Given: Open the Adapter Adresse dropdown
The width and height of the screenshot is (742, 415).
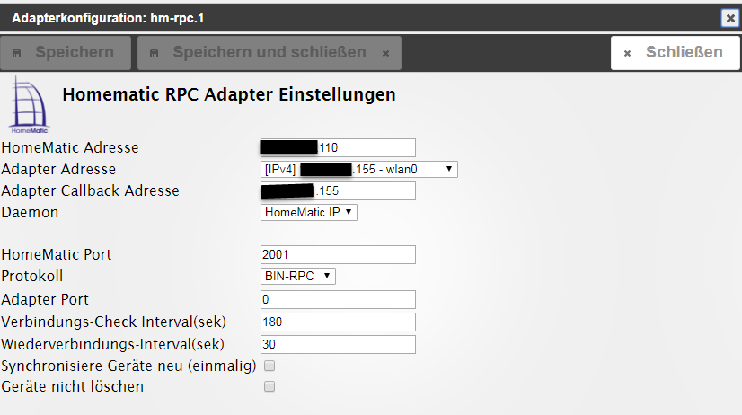Looking at the screenshot, I should click(x=358, y=169).
